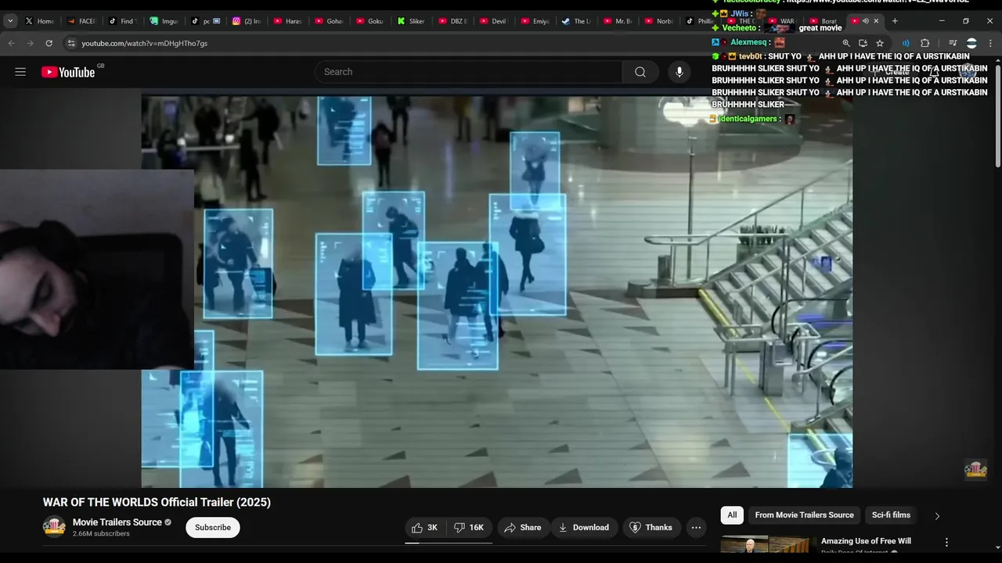
Task: Go forward with the browser forward arrow
Action: [30, 43]
